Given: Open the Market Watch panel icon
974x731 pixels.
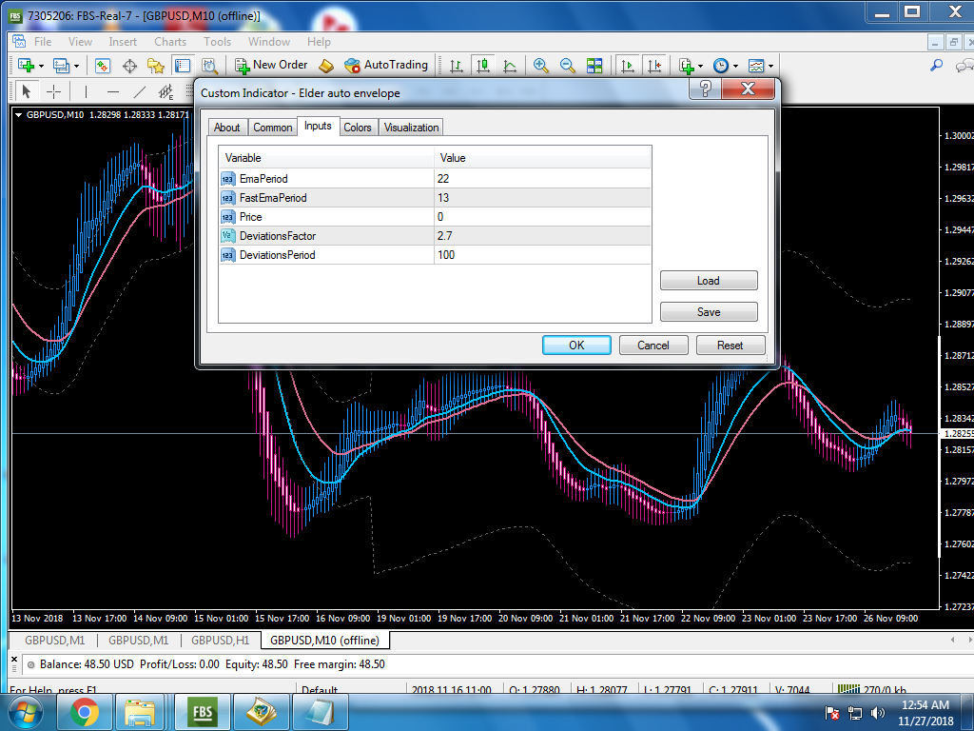Looking at the screenshot, I should click(103, 65).
